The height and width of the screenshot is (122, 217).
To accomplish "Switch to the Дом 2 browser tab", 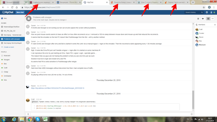I will (x=150, y=2).
